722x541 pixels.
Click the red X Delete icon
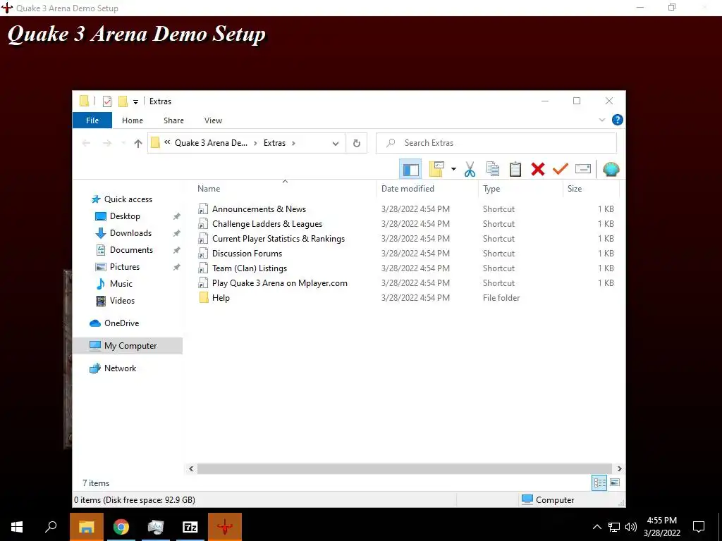tap(538, 169)
